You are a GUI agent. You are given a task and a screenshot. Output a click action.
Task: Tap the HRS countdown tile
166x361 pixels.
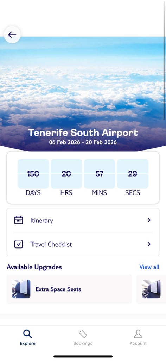tap(66, 173)
